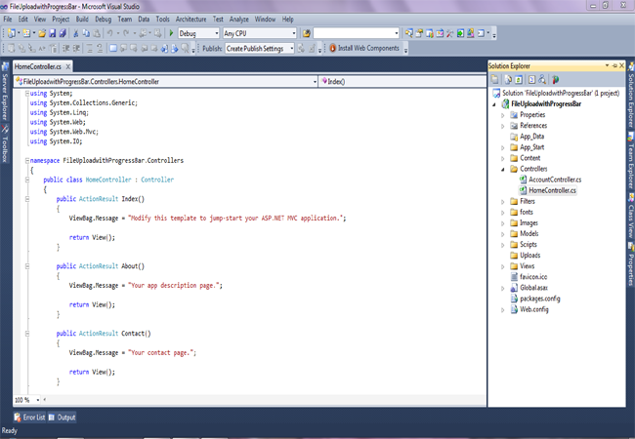Open the Any CPU platform dropdown
The image size is (635, 439).
(292, 33)
